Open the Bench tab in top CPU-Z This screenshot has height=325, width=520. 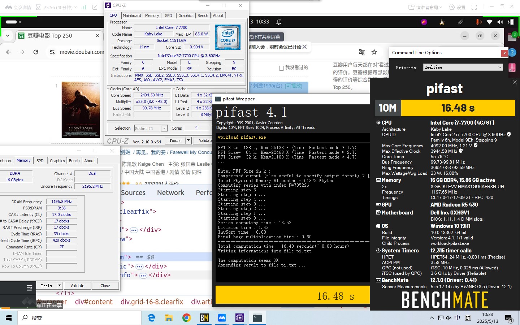(203, 16)
